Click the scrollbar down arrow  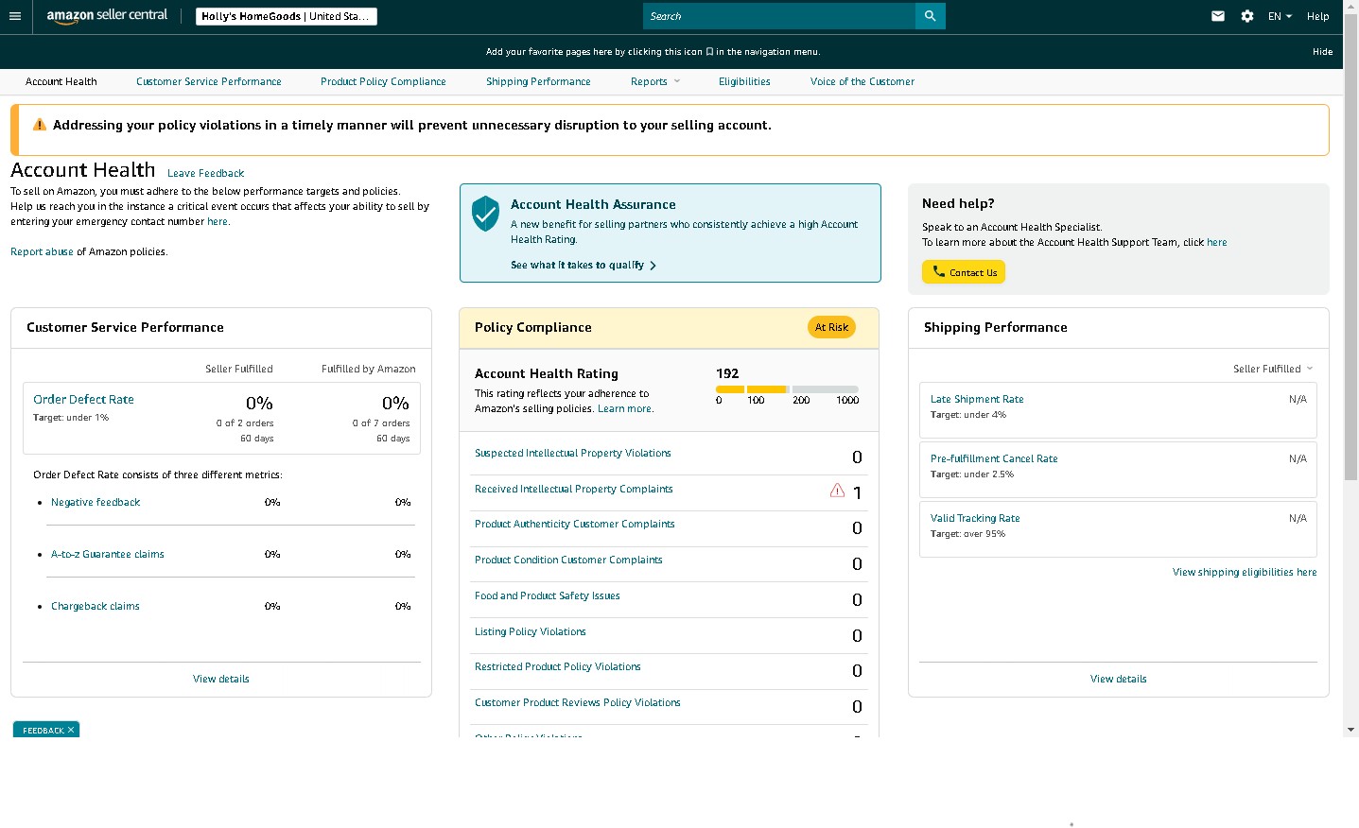1350,730
